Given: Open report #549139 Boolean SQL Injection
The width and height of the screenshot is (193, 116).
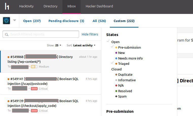Looking at the screenshot, I should click(x=50, y=106).
